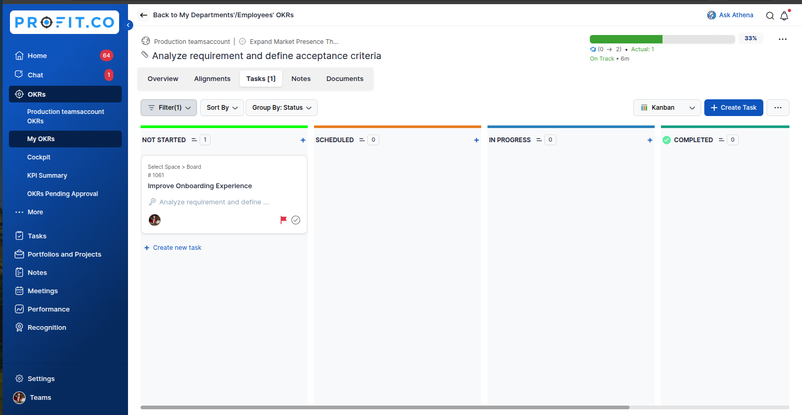Click the Performance chart icon
The height and width of the screenshot is (415, 802).
[x=19, y=309]
